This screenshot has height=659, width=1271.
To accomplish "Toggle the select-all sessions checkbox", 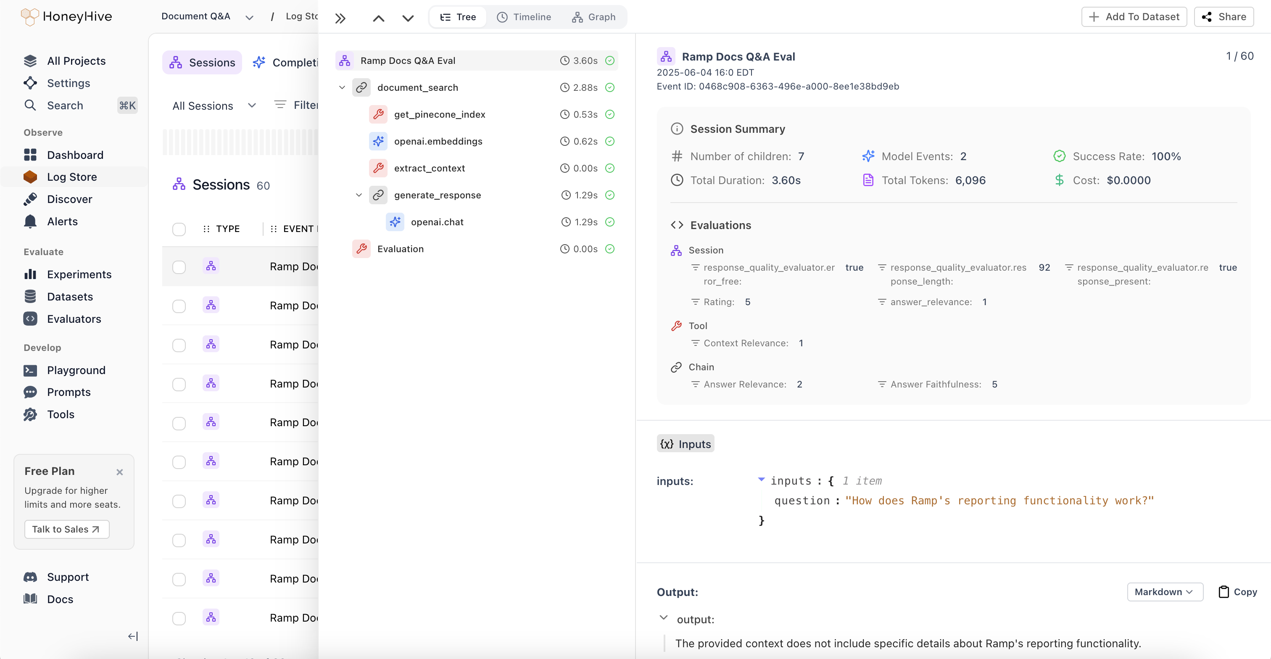I will (x=179, y=229).
